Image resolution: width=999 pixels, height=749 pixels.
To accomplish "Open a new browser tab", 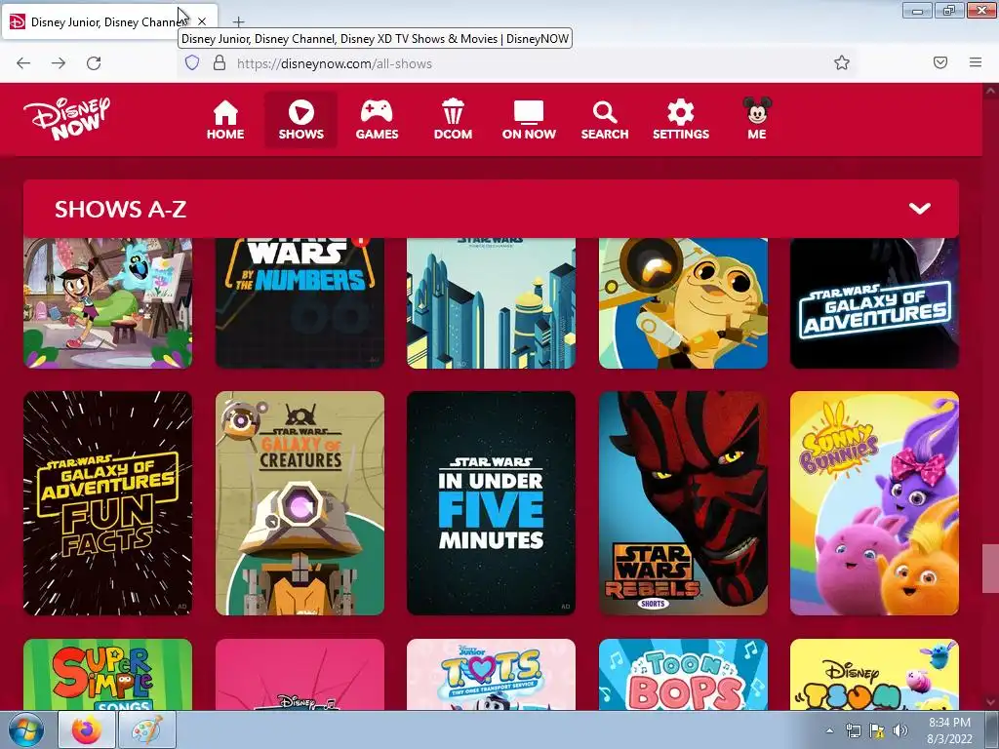I will click(238, 22).
